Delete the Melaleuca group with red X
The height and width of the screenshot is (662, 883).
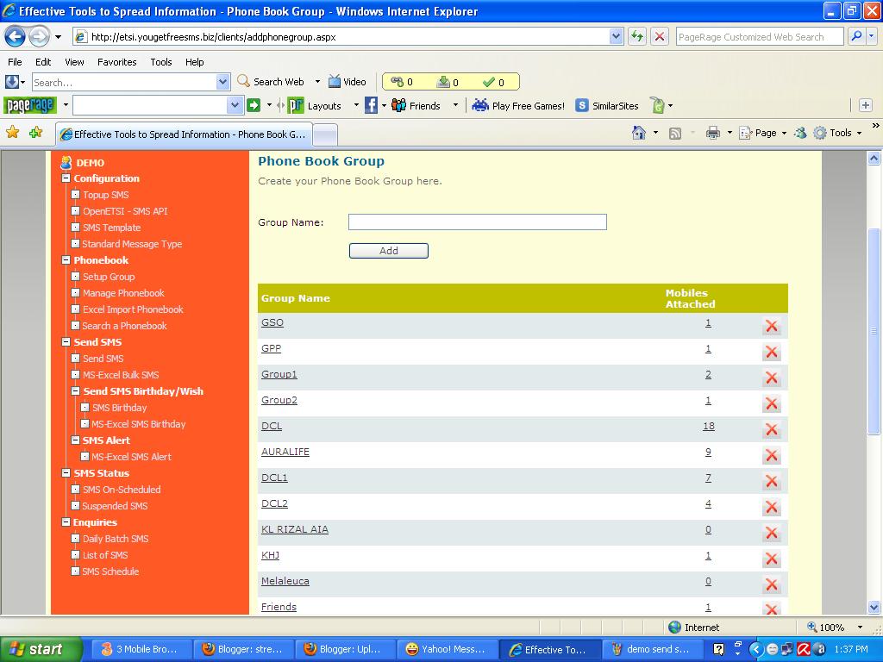[772, 585]
